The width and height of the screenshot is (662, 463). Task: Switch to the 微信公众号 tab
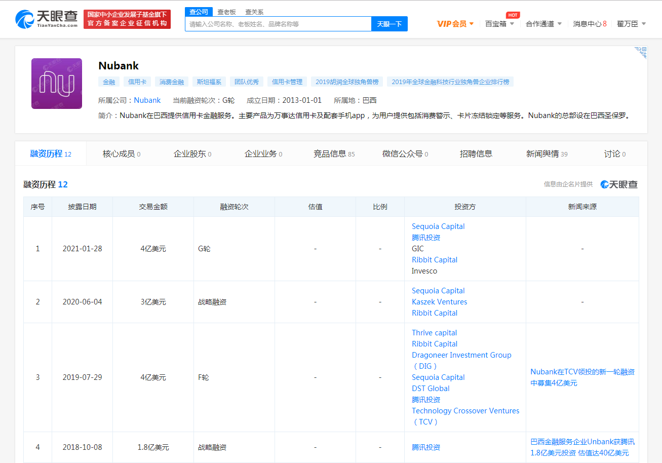tap(405, 153)
